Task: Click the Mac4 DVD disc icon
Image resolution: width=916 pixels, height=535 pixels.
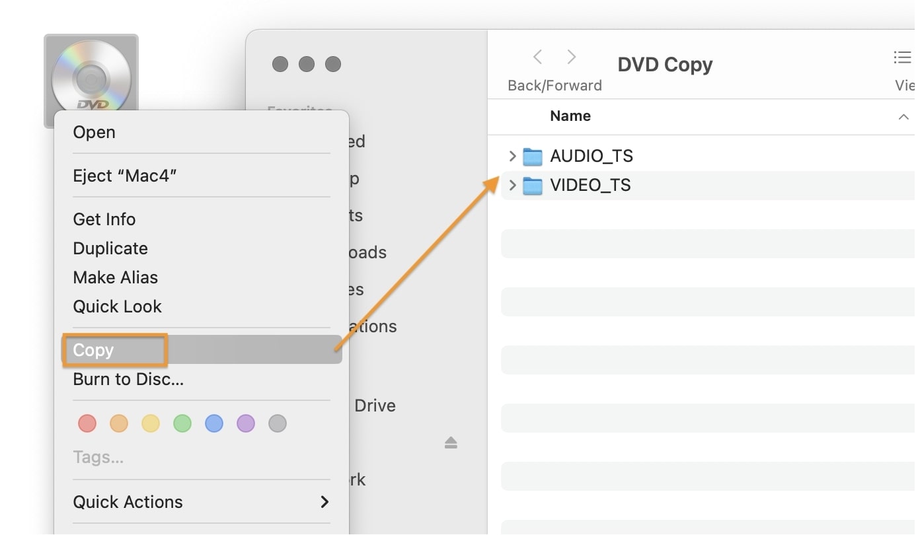Action: pos(91,76)
